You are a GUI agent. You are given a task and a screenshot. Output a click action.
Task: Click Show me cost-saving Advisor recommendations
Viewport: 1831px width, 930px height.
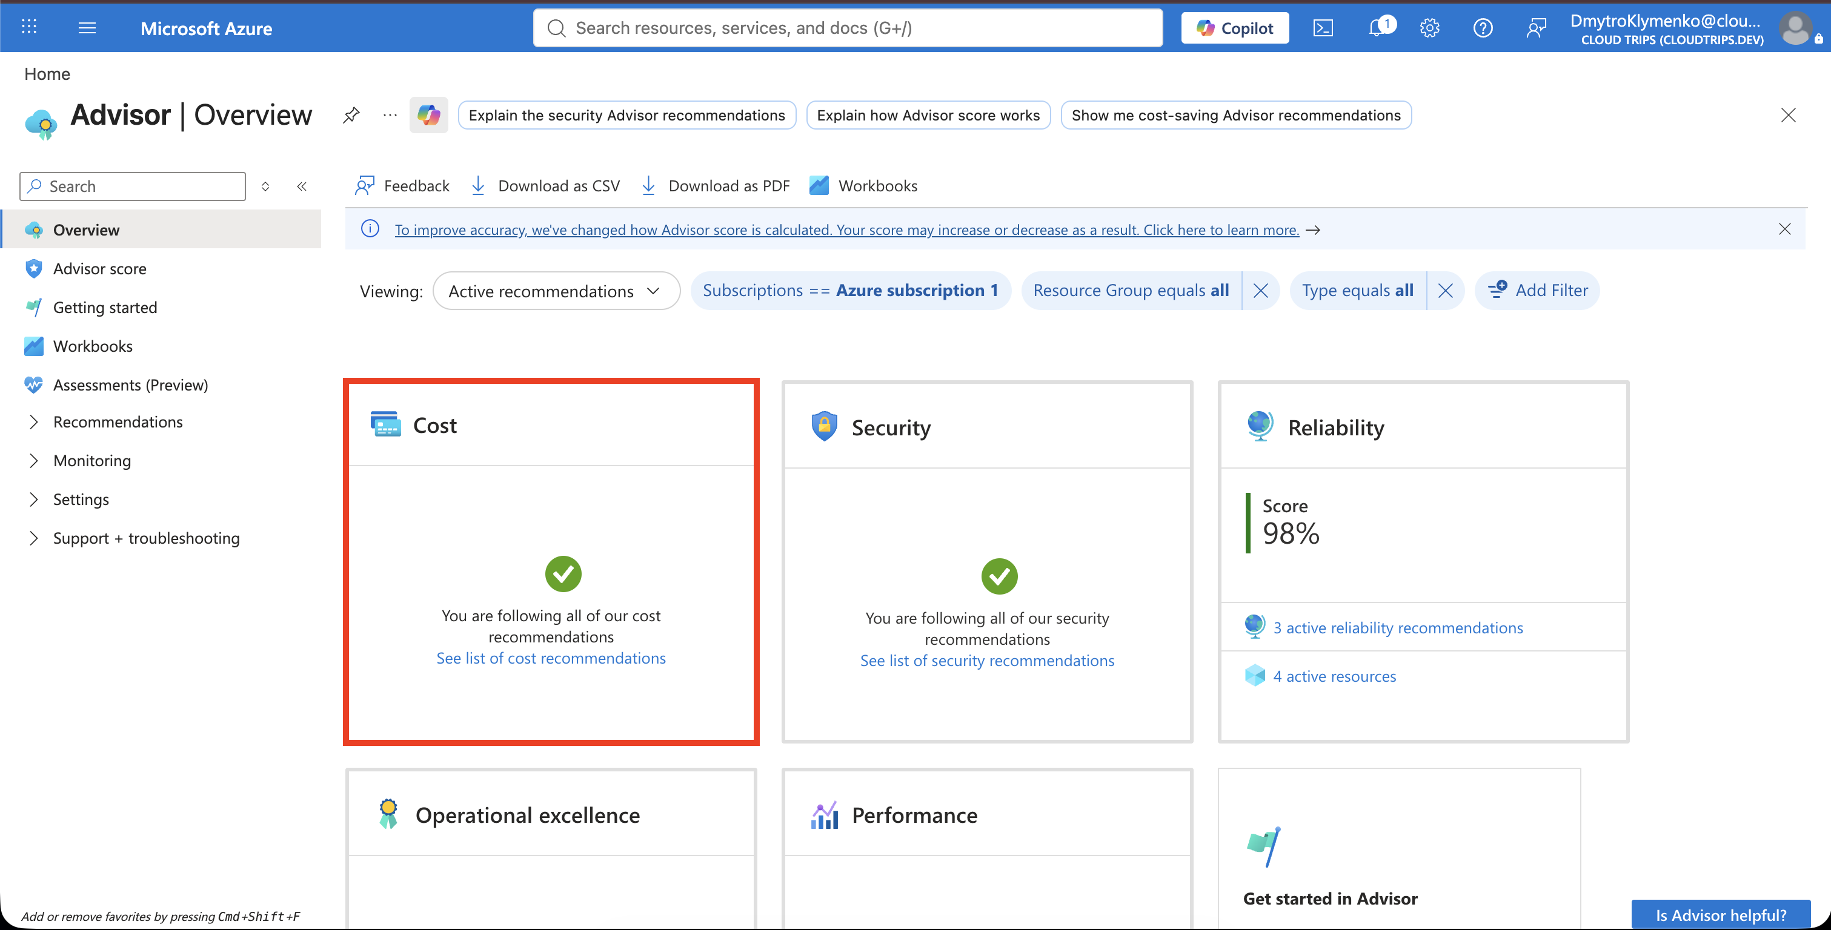[x=1236, y=115]
